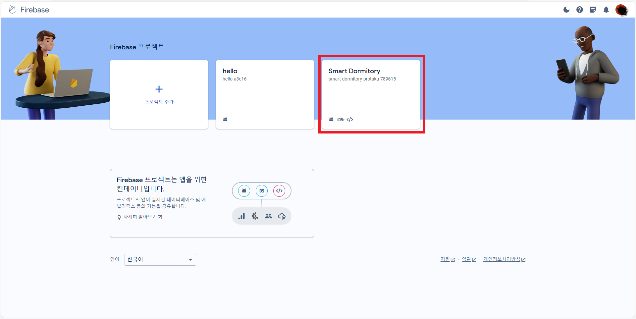This screenshot has width=636, height=319.
Task: Click circled web code icon in diagram
Action: click(x=279, y=191)
